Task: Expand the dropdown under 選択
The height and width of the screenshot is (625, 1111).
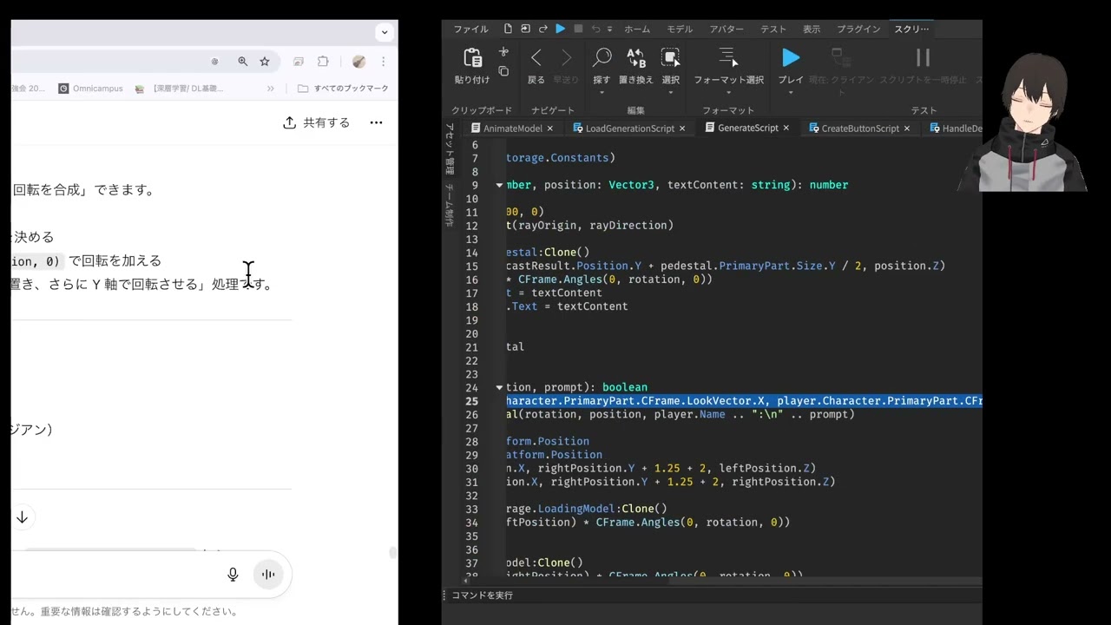Action: coord(670,93)
